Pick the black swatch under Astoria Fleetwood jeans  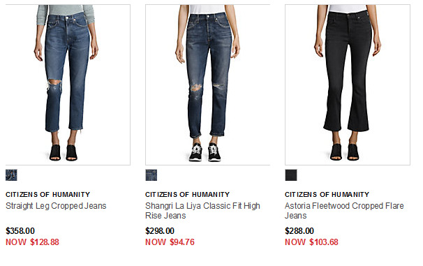[291, 175]
